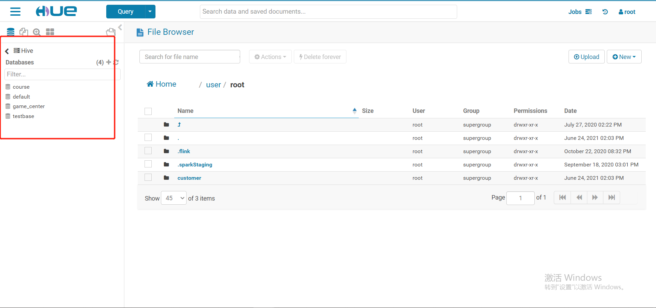Viewport: 656px width, 308px height.
Task: Open the files assist icon in the left panel
Action: (x=111, y=32)
